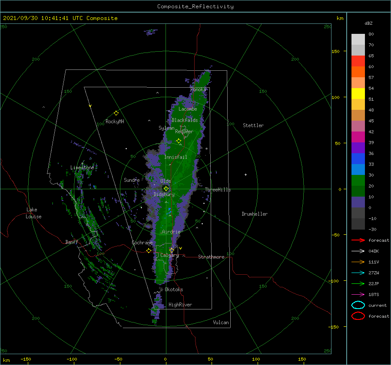The width and height of the screenshot is (391, 365).
Task: Click the Olds label
Action: tap(166, 181)
